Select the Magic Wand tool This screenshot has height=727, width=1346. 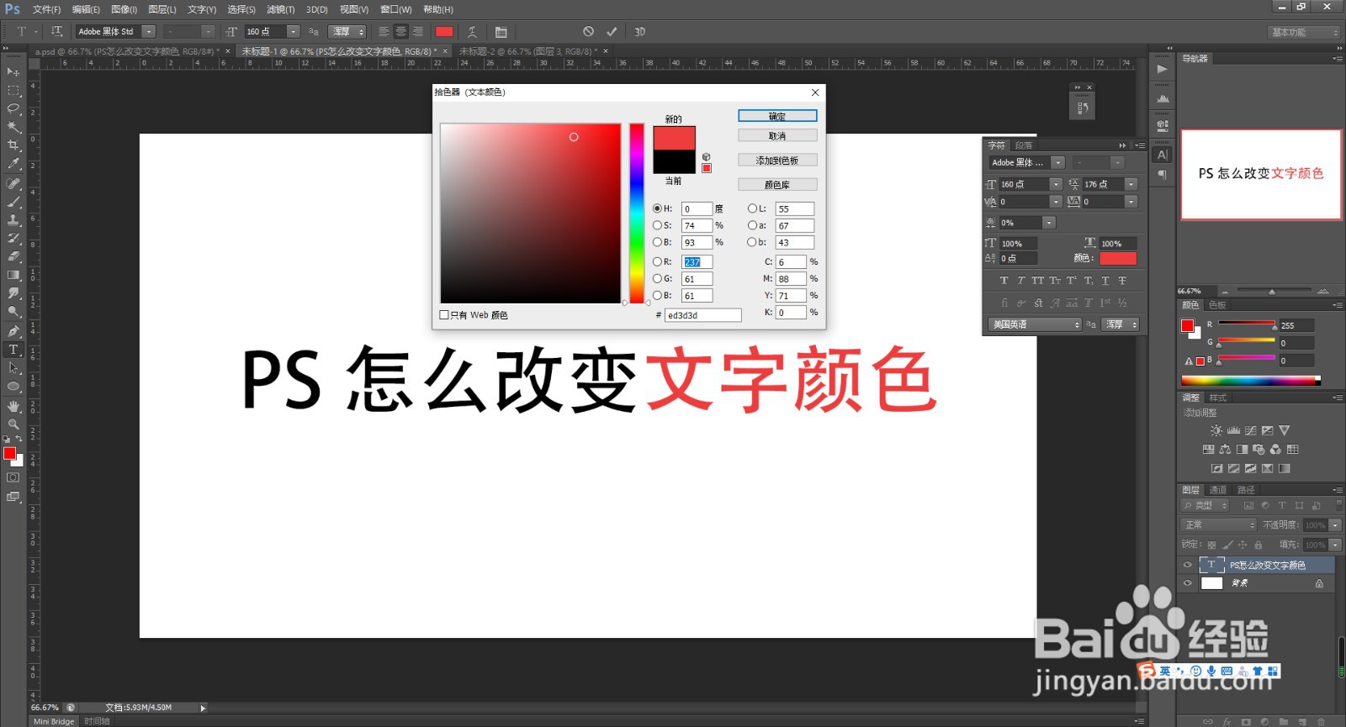tap(13, 127)
